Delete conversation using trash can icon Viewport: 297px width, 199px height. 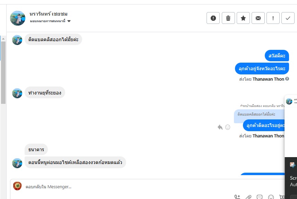coord(228,18)
